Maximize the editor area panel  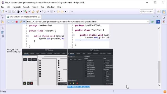[x=158, y=16]
